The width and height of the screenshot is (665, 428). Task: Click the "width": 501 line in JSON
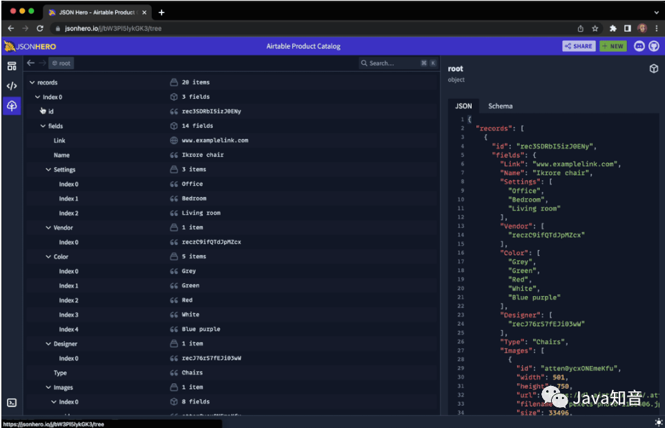point(542,377)
